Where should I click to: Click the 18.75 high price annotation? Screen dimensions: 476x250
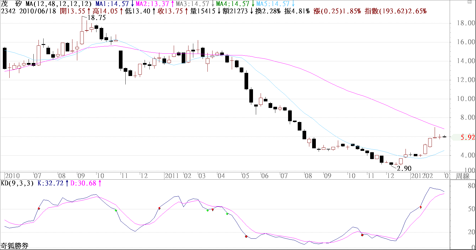97,18
